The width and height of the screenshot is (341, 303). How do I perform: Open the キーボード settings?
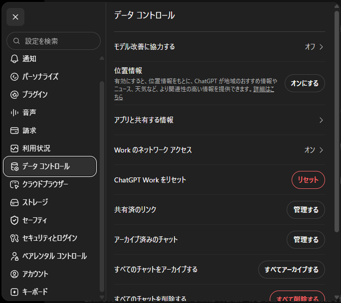50,292
